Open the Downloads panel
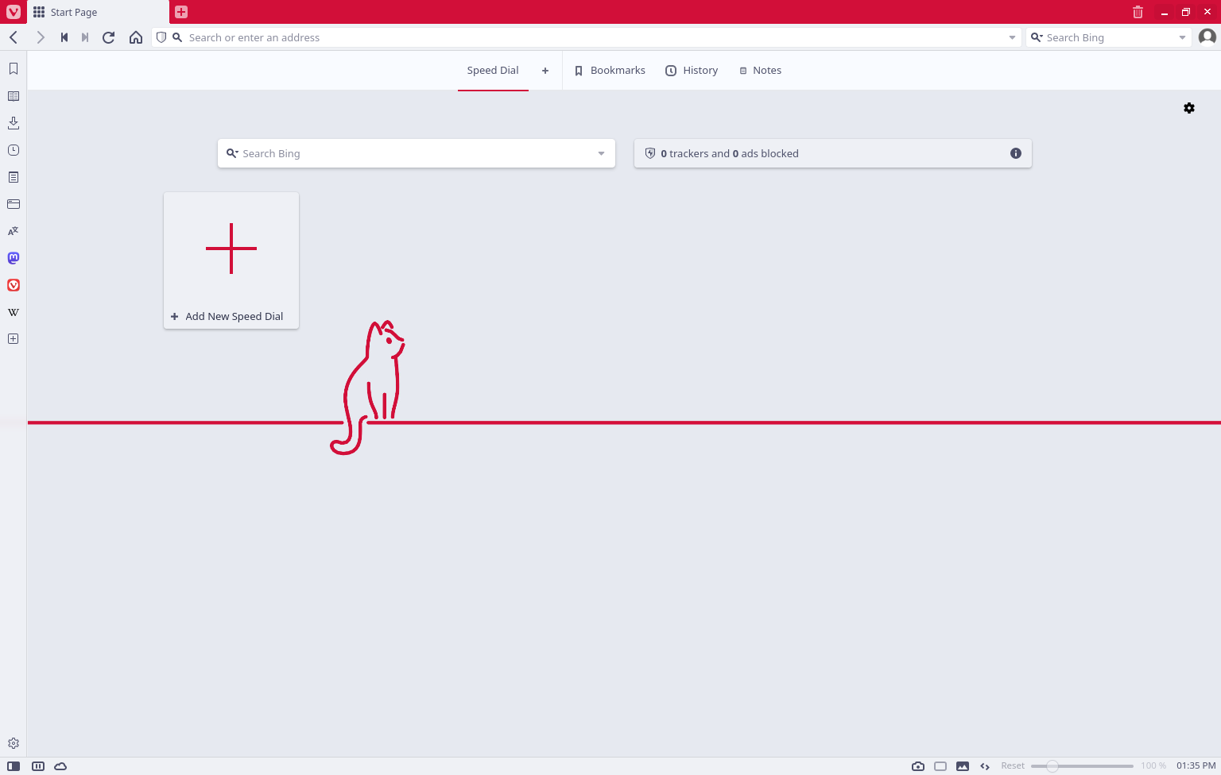The width and height of the screenshot is (1221, 775). (x=14, y=123)
